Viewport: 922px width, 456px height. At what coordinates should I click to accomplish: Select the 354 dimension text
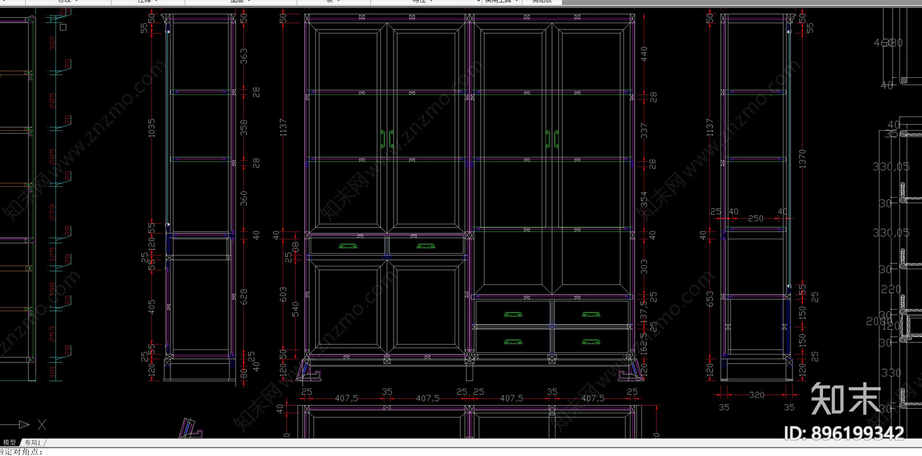644,199
